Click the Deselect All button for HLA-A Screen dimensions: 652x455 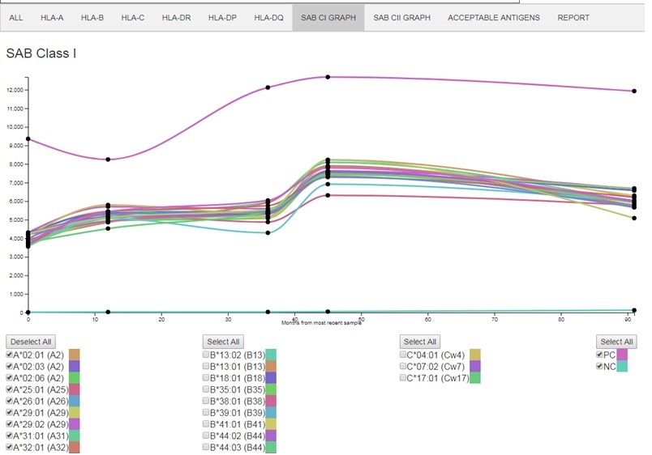pyautogui.click(x=31, y=342)
